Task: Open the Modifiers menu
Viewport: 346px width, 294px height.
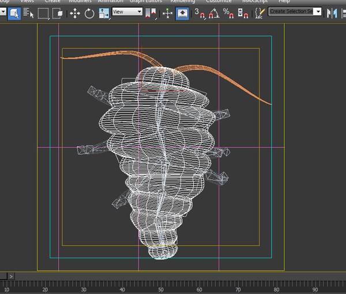Action: tap(80, 1)
